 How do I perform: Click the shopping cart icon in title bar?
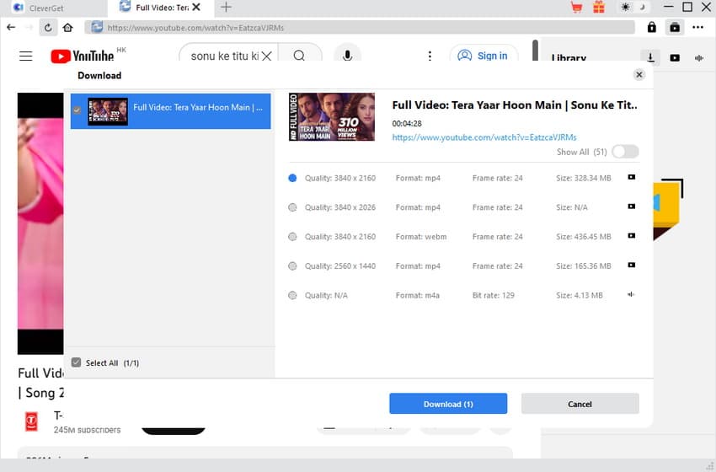(x=577, y=8)
